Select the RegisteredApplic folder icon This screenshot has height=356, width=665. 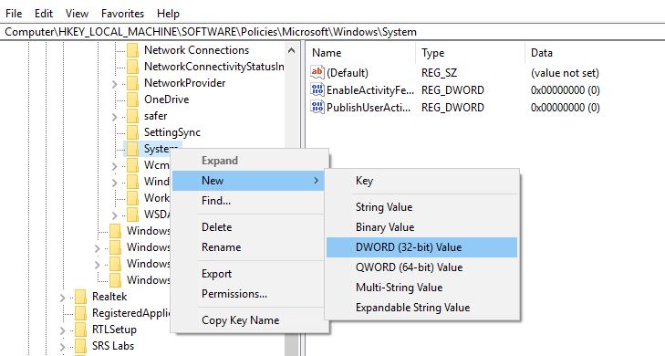pos(80,313)
